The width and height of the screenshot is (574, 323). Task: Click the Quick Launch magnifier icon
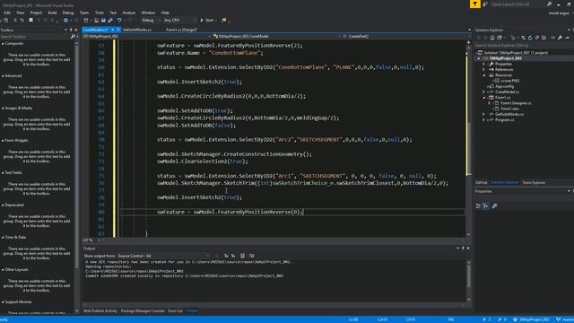pos(549,4)
